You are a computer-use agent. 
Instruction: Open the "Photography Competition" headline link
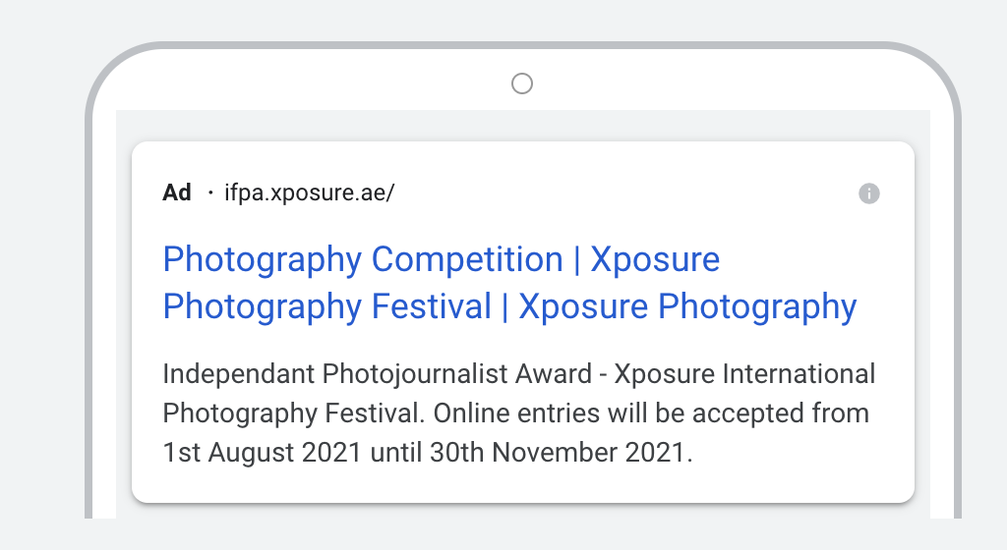(x=363, y=260)
